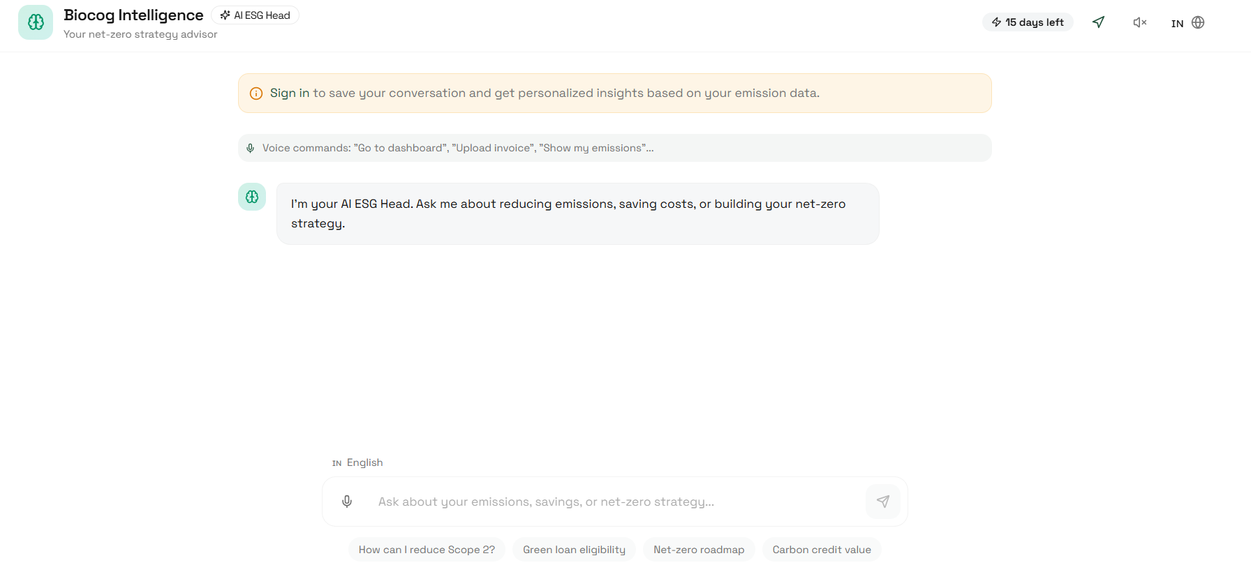Click the assistant brain avatar beside message
The height and width of the screenshot is (565, 1251).
pos(252,197)
